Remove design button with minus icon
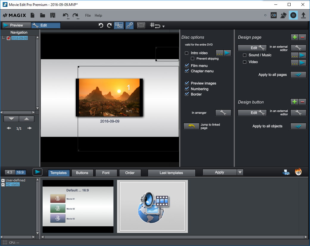 (303, 102)
